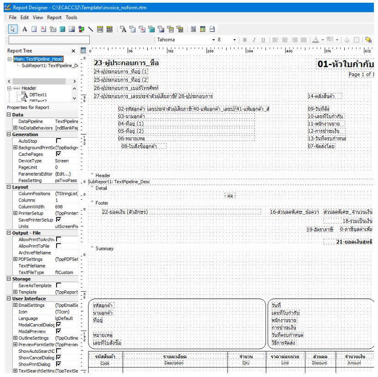Viewport: 378px width, 377px height.
Task: Select the RichText component tool
Action: tap(43, 29)
